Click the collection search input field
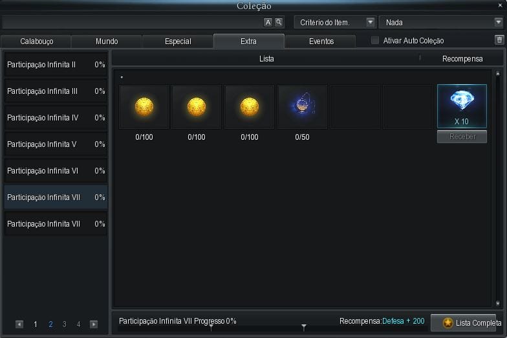The height and width of the screenshot is (338, 507). (132, 23)
